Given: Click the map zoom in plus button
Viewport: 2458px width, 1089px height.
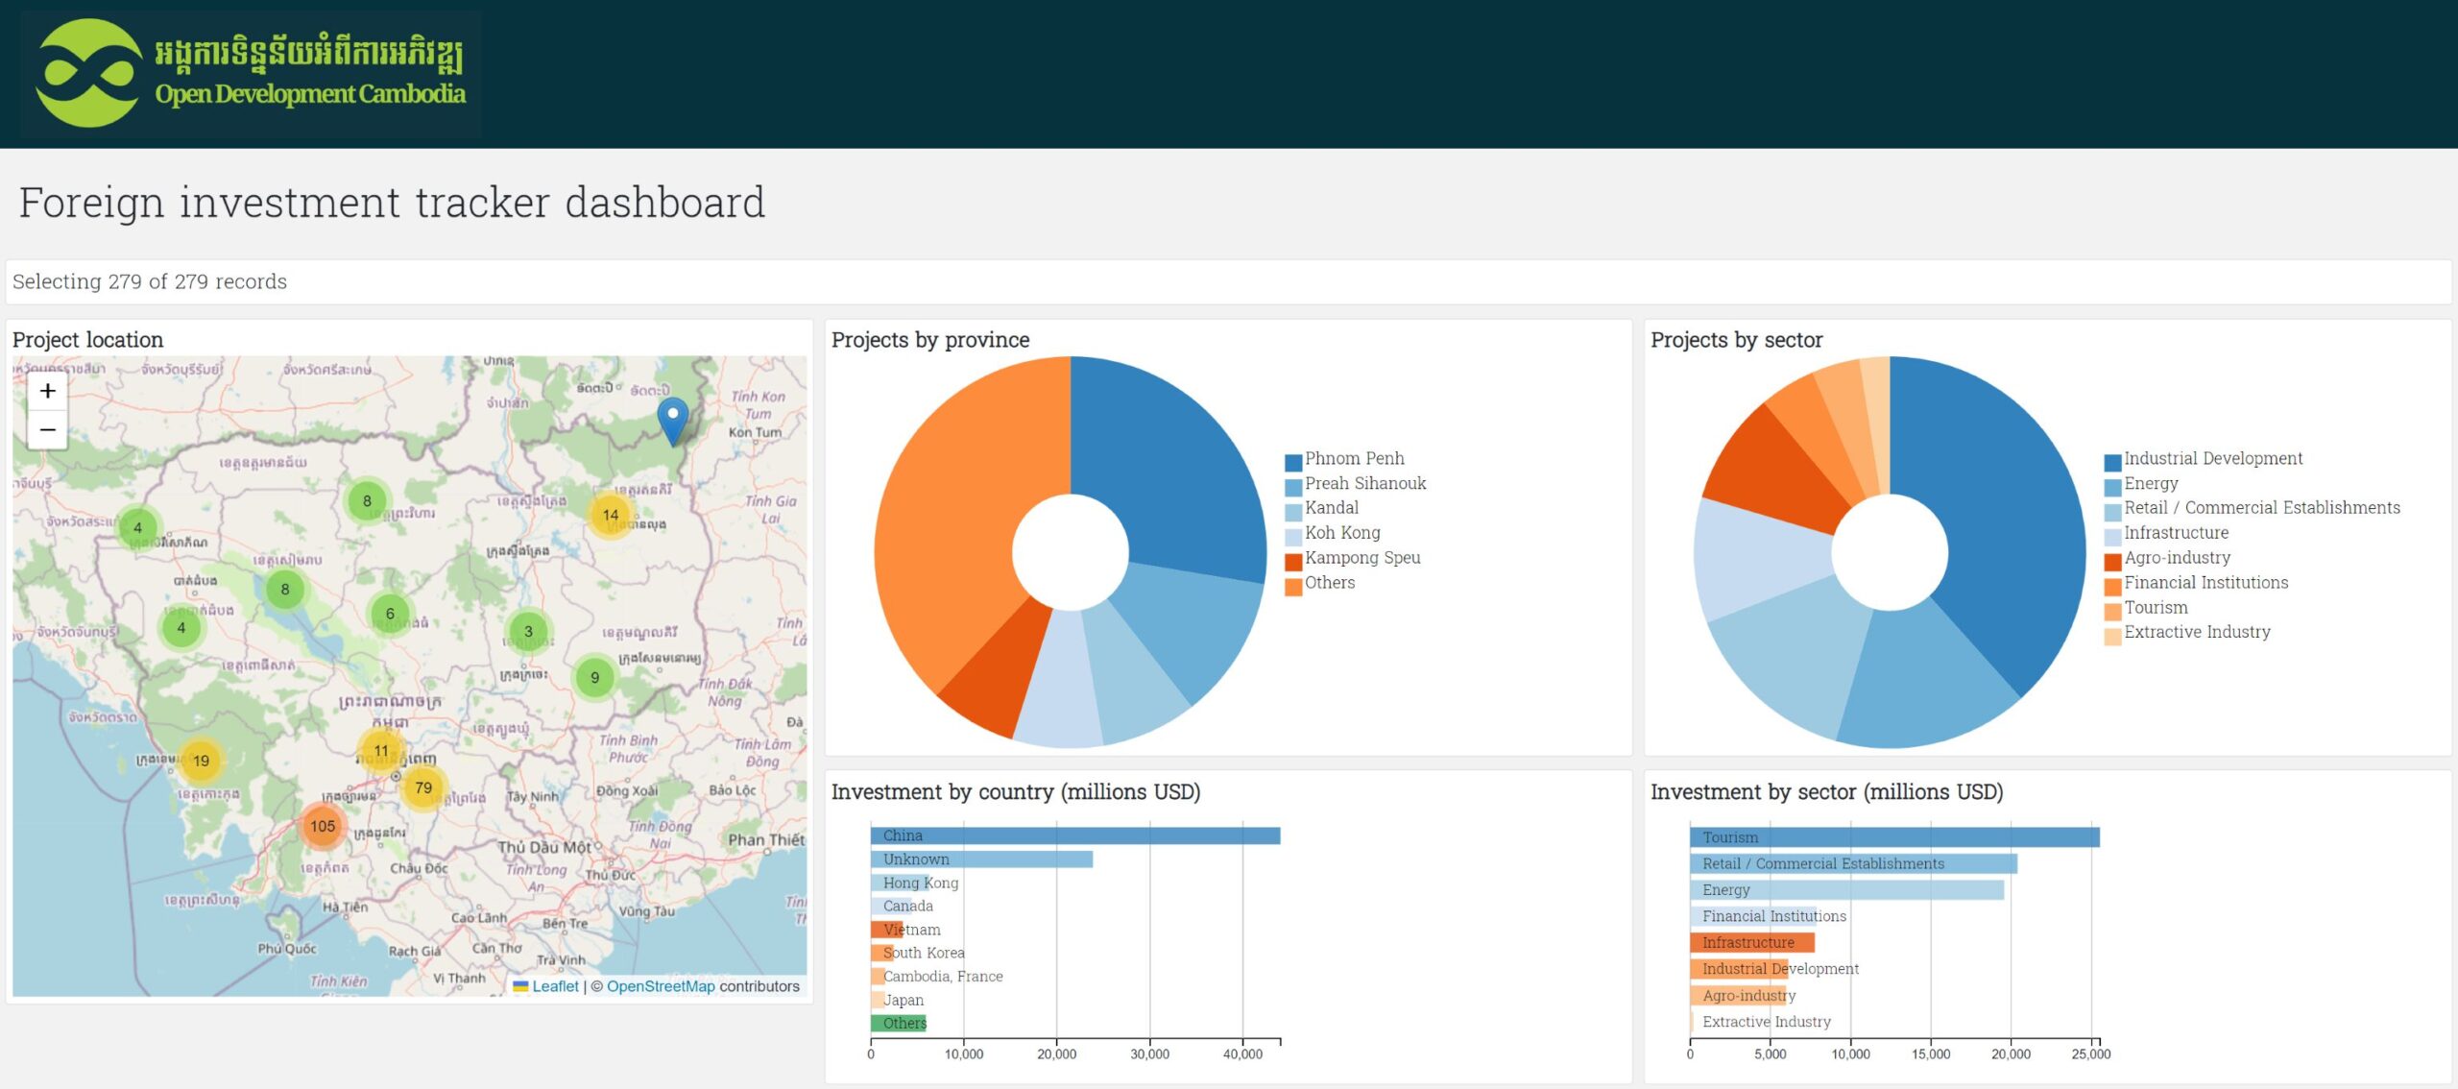Looking at the screenshot, I should (x=47, y=391).
